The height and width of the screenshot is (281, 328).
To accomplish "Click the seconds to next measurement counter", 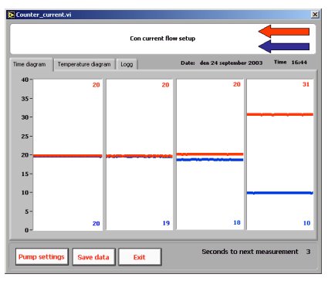I will [308, 252].
